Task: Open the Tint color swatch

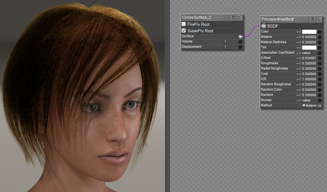Action: (x=309, y=47)
